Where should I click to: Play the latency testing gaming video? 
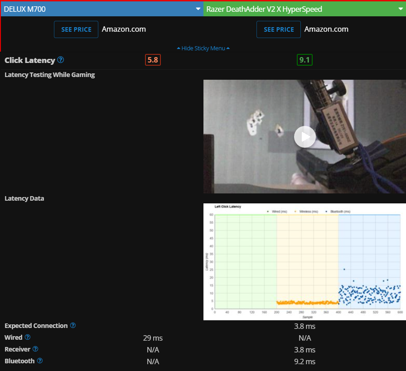(x=305, y=137)
